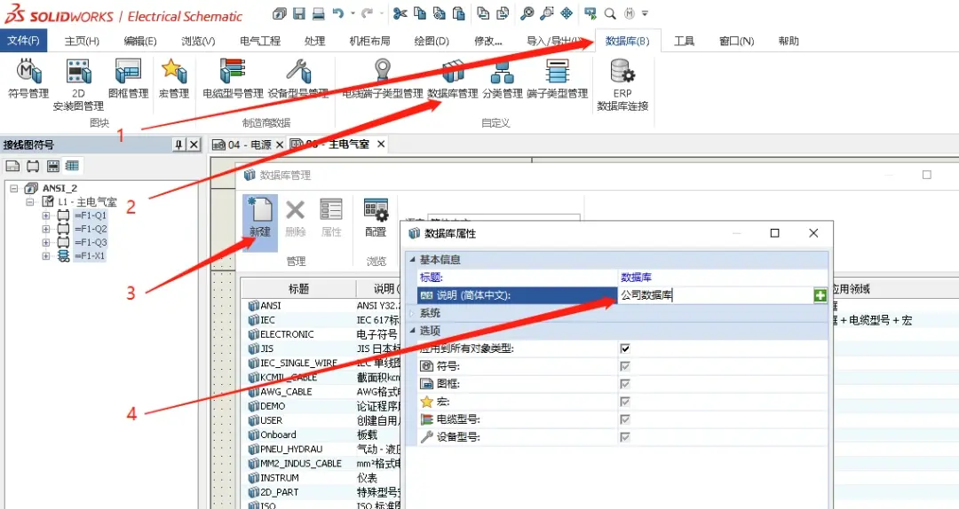Collapse the 基本信息 section
The height and width of the screenshot is (509, 959).
coord(412,260)
